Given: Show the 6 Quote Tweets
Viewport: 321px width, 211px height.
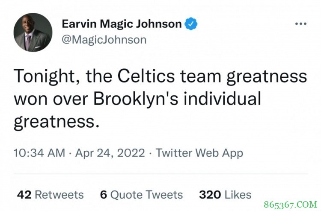Looking at the screenshot, I should pyautogui.click(x=141, y=195).
